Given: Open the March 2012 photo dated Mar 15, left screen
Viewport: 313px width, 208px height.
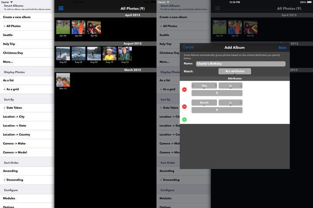Looking at the screenshot, I should 63,80.
